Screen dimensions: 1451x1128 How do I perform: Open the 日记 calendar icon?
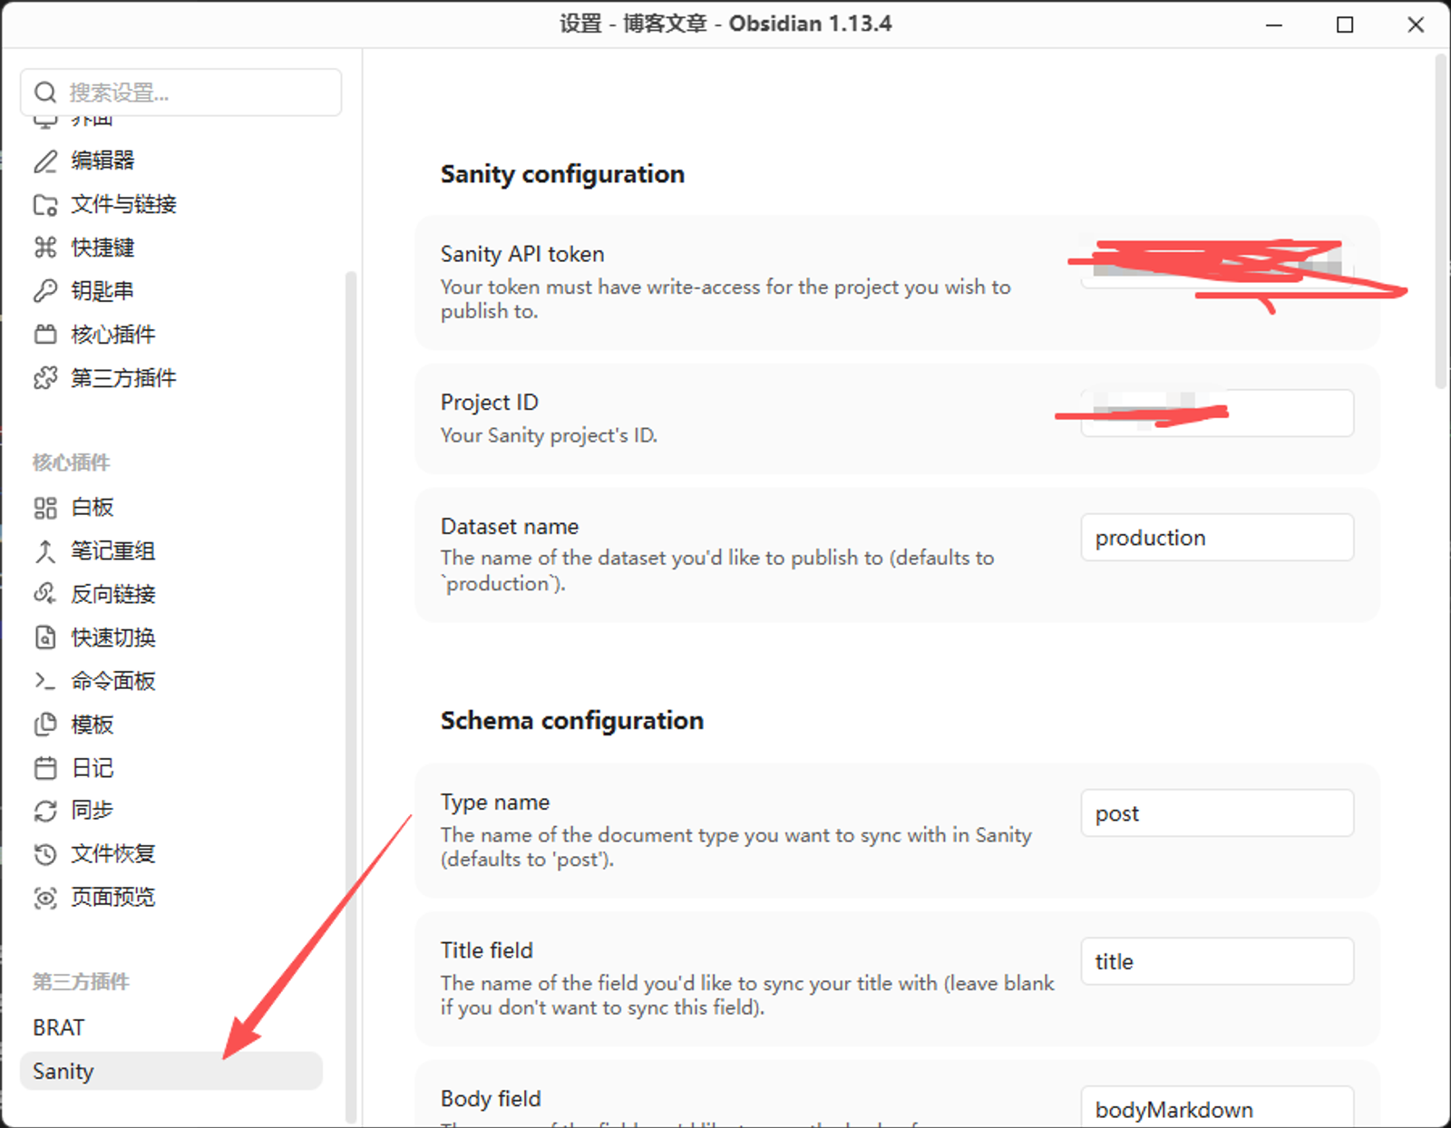[45, 768]
